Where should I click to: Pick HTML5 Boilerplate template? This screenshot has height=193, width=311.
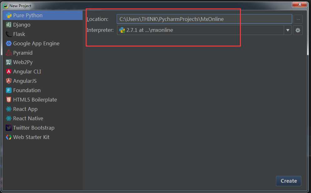pyautogui.click(x=43, y=100)
